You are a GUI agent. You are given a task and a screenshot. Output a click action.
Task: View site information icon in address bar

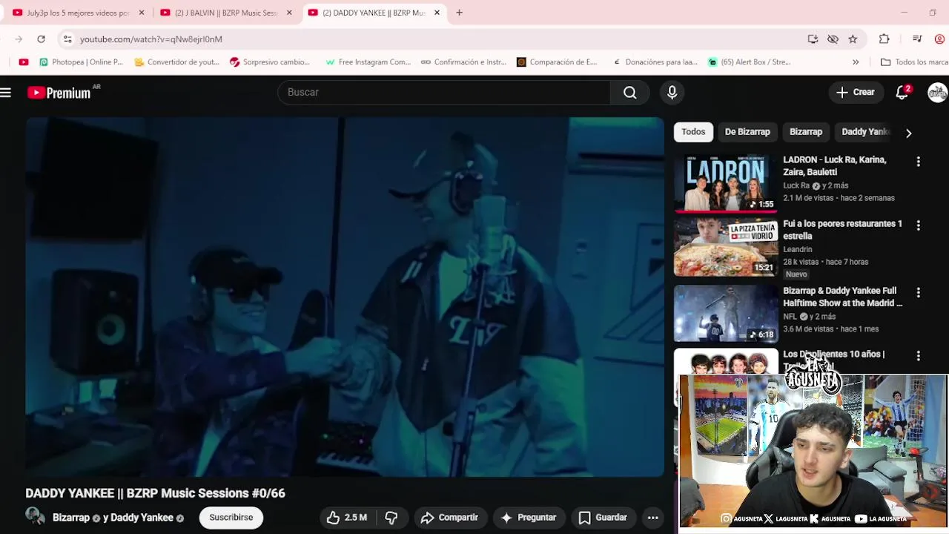tap(67, 39)
